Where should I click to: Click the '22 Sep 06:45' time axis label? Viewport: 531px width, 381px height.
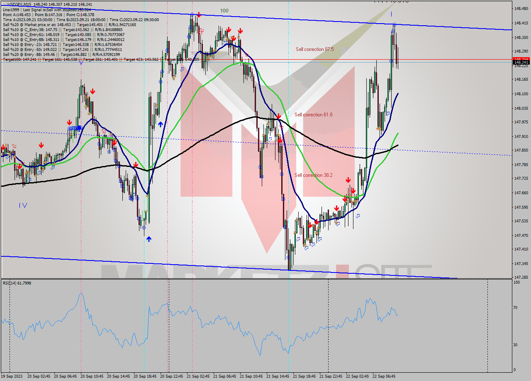point(383,376)
